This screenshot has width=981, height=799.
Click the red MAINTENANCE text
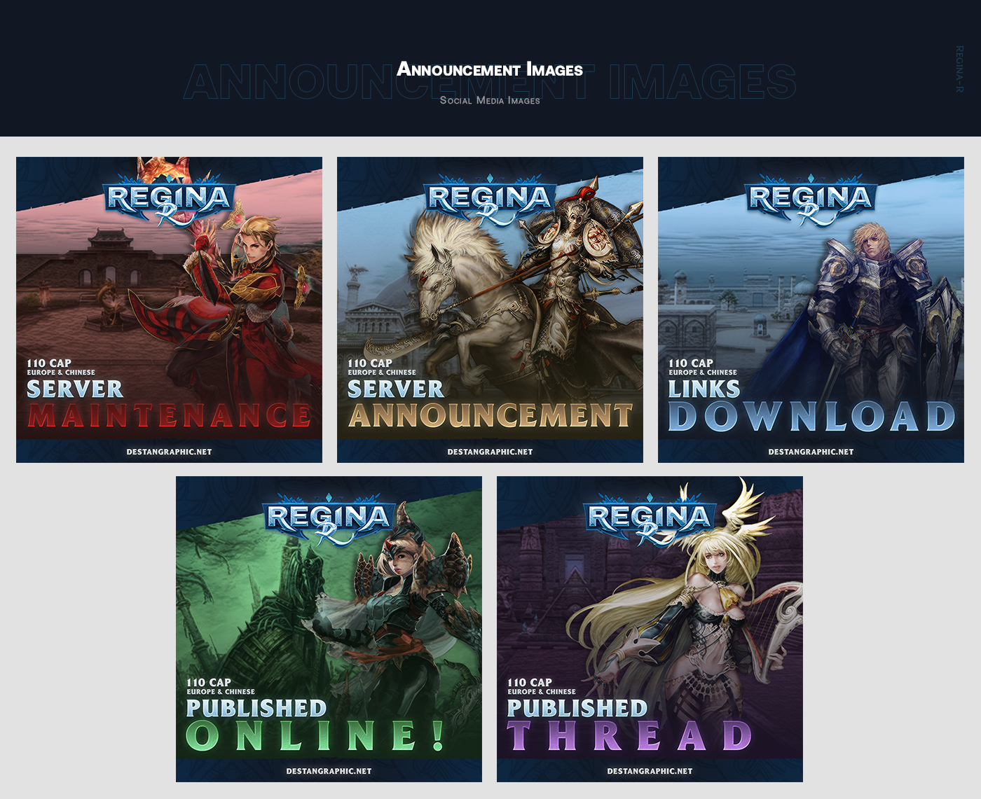[x=169, y=416]
